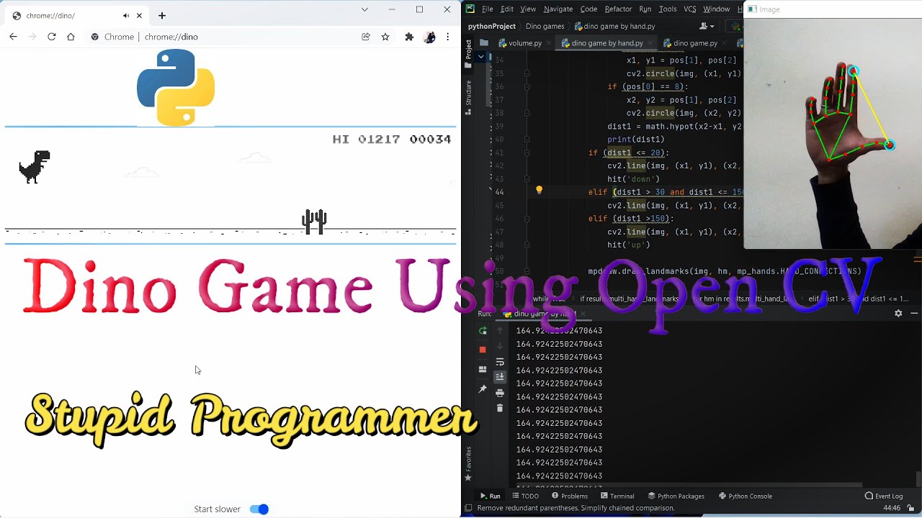Open the Python Console tool window
922x518 pixels.
(746, 496)
